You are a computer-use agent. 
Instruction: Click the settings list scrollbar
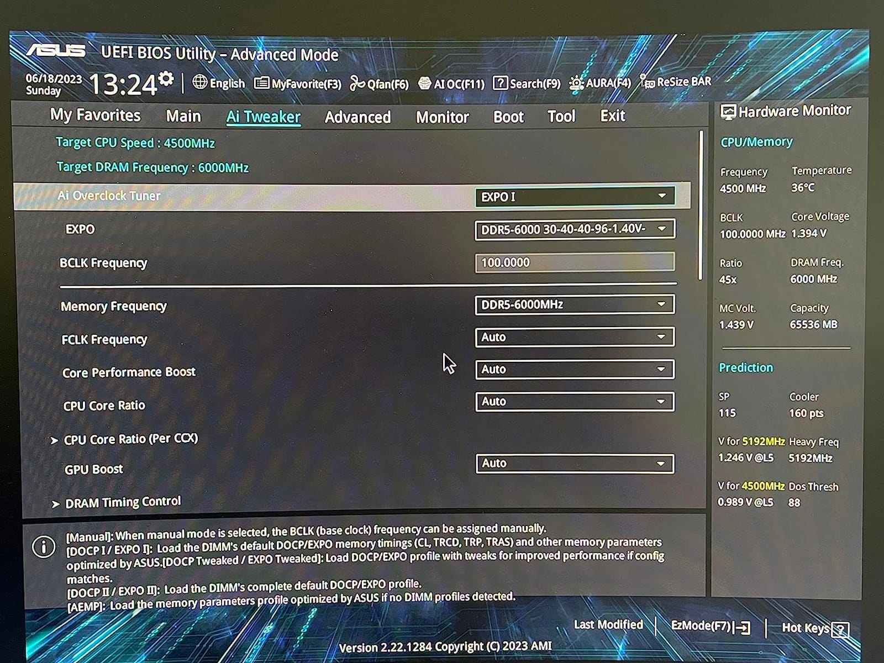[701, 204]
